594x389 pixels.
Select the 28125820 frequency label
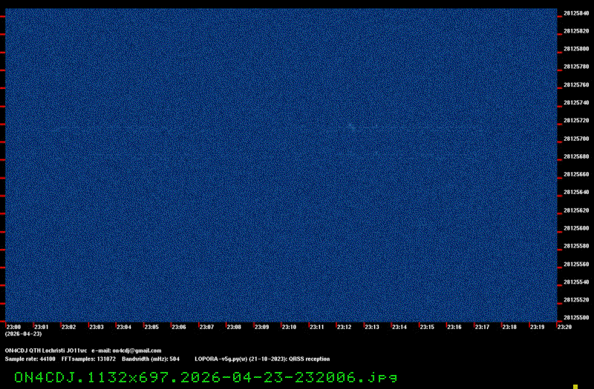coord(576,31)
